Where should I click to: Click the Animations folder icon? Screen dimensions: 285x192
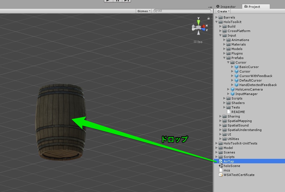(x=228, y=40)
